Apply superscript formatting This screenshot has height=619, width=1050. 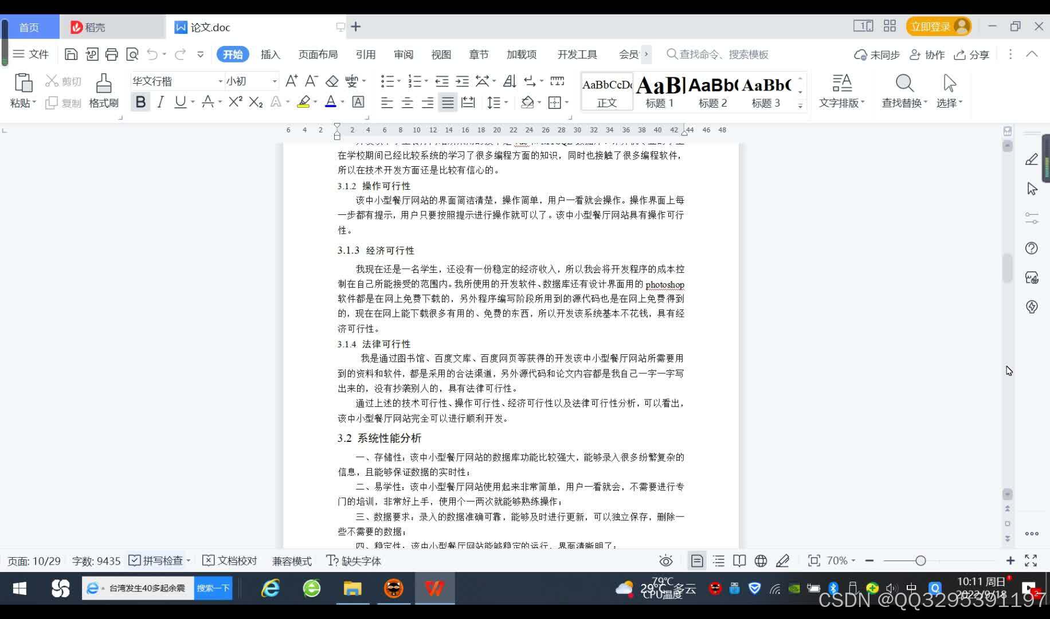235,102
